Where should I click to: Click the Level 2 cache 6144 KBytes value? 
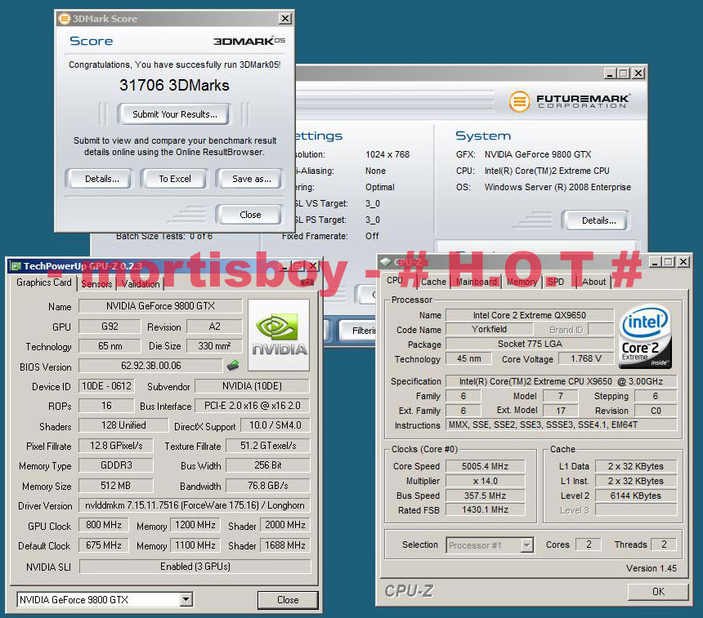coord(635,496)
